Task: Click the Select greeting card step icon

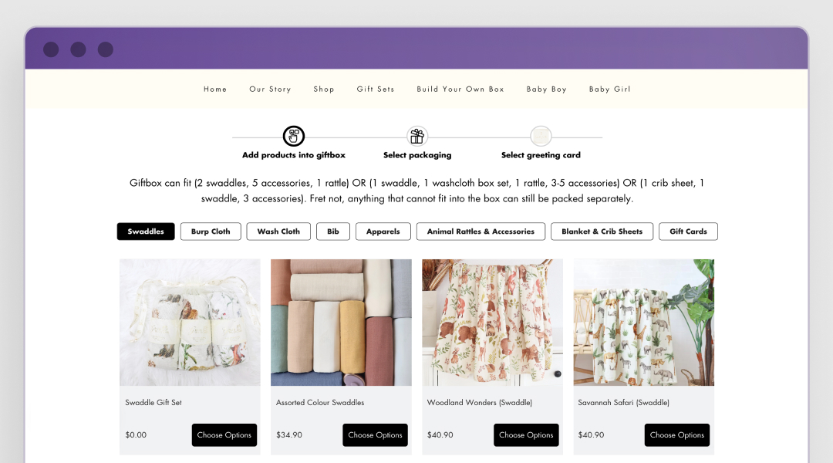Action: pos(541,136)
